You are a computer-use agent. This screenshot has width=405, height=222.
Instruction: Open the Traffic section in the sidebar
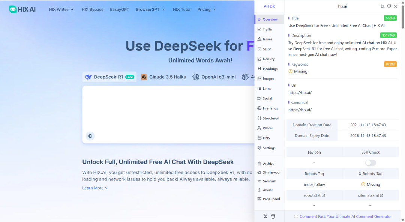[x=269, y=30]
